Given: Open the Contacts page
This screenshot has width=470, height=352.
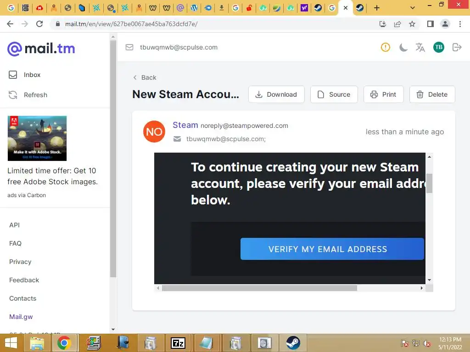Looking at the screenshot, I should 23,298.
